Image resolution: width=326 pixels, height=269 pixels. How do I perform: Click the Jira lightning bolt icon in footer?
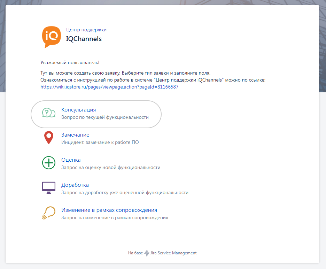pos(147,253)
